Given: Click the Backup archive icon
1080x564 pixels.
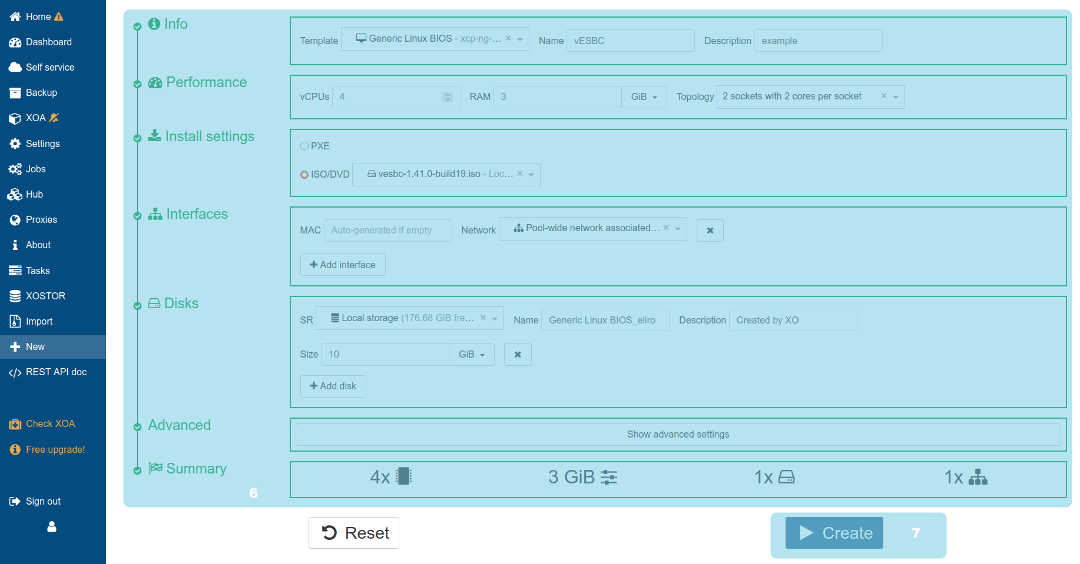Looking at the screenshot, I should coord(15,93).
